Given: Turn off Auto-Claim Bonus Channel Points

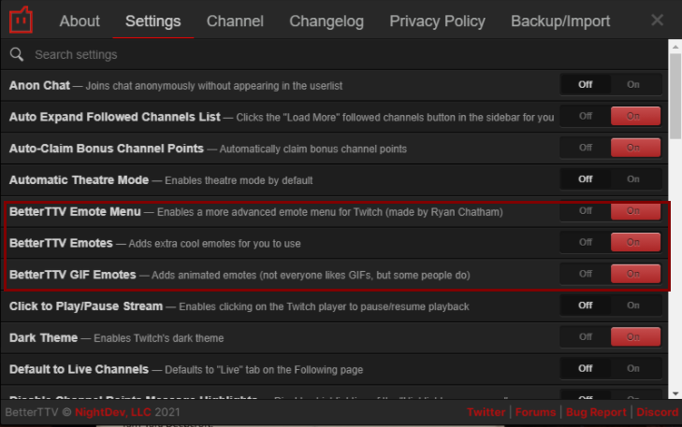Looking at the screenshot, I should [x=586, y=148].
